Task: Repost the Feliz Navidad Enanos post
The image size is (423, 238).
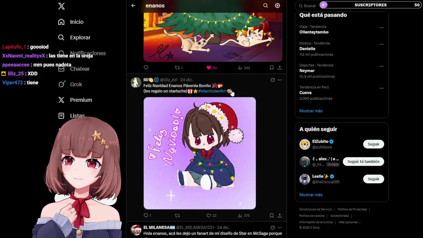Action: tap(177, 216)
